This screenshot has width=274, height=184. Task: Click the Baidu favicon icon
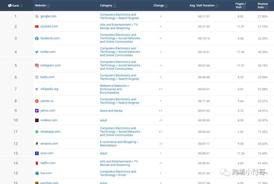click(x=37, y=77)
